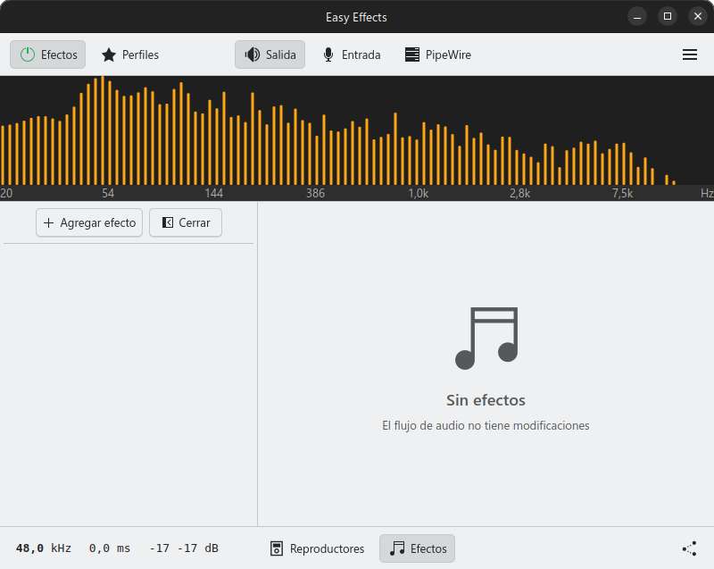Close the effects side panel with Cerrar

pyautogui.click(x=186, y=222)
